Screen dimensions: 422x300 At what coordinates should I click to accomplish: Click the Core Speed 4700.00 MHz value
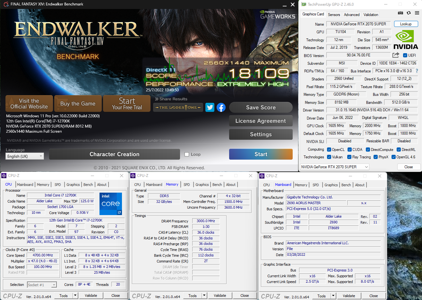coord(43,255)
